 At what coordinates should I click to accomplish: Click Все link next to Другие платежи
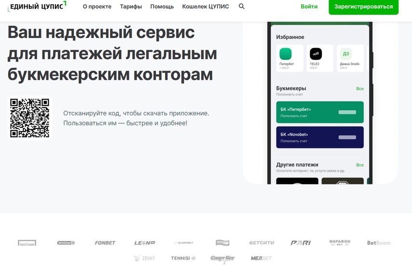(360, 164)
